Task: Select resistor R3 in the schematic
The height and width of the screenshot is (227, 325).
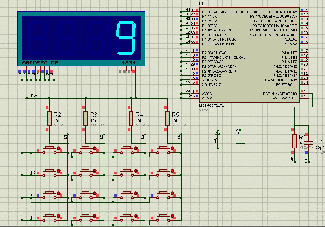Action: pyautogui.click(x=85, y=118)
